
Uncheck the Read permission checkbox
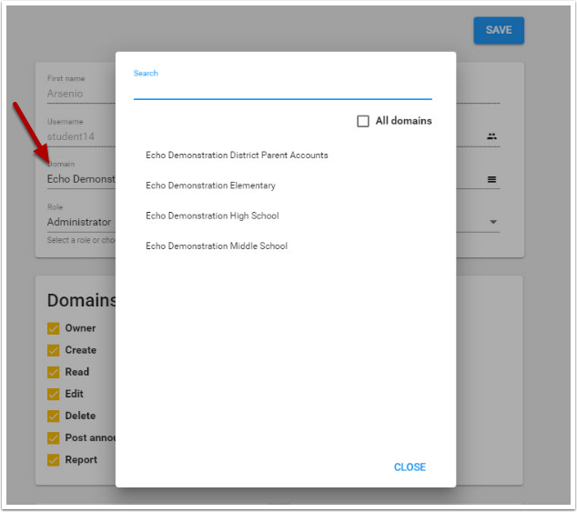click(x=54, y=372)
